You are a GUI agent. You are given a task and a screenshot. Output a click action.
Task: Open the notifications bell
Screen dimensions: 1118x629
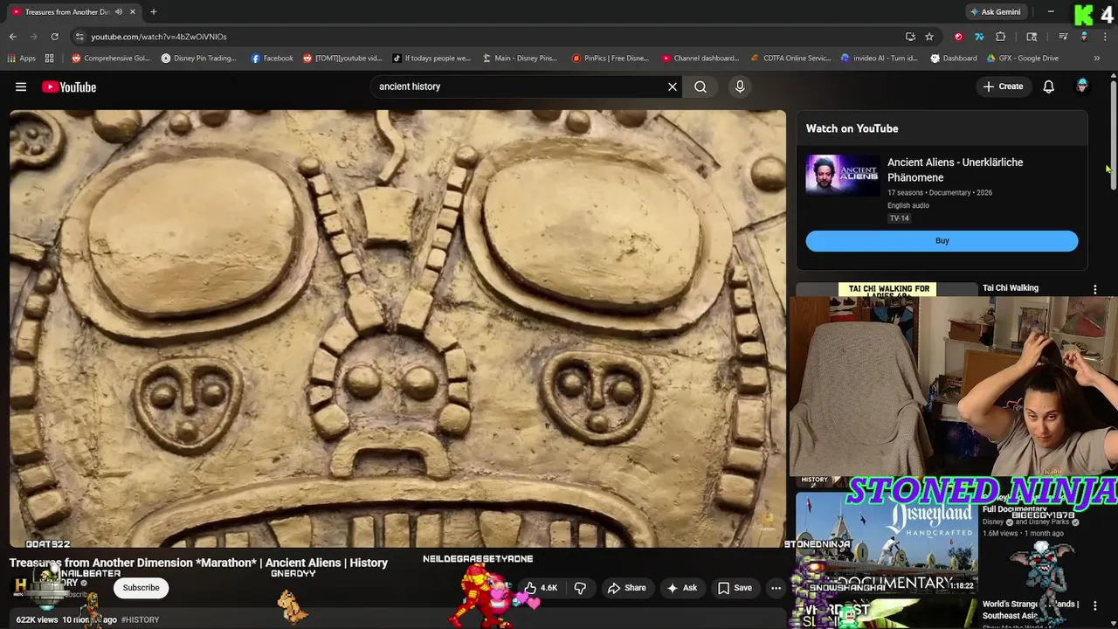tap(1049, 86)
